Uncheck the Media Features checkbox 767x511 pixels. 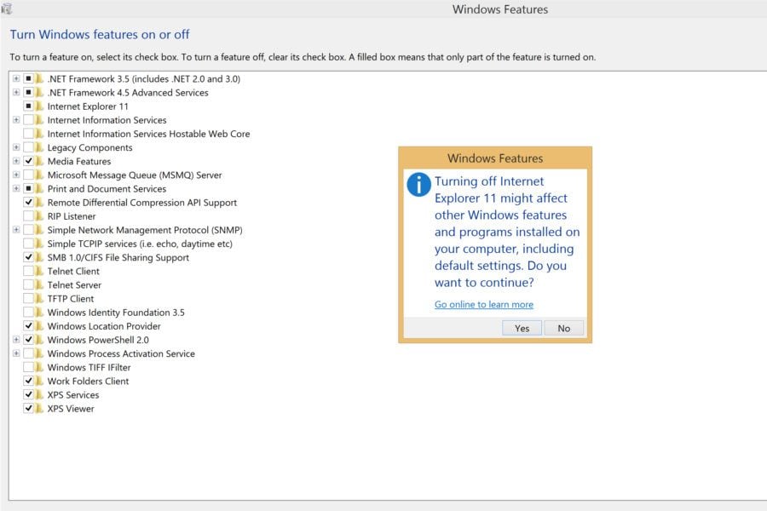28,161
